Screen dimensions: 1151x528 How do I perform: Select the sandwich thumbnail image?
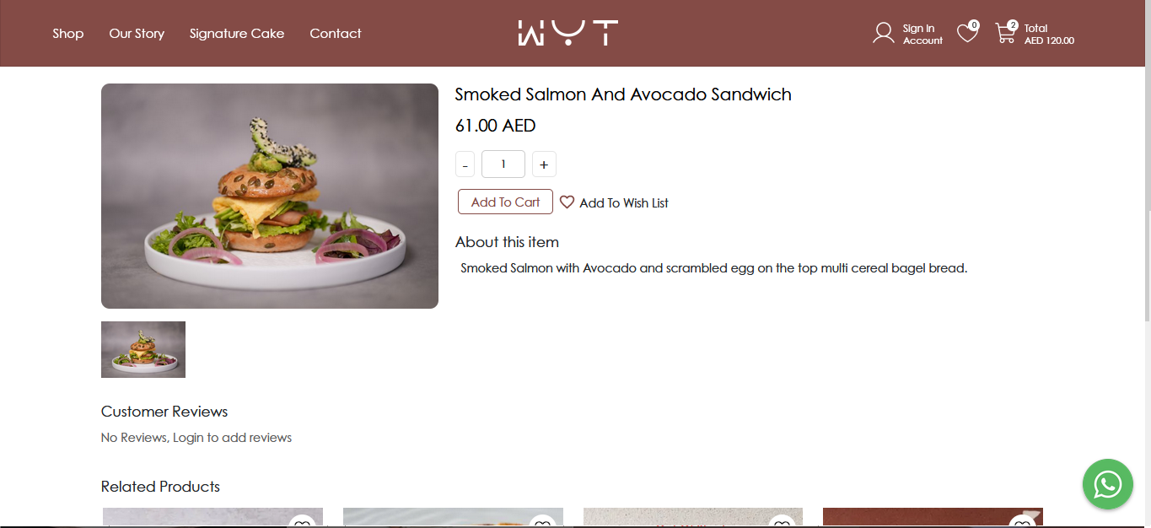click(143, 349)
